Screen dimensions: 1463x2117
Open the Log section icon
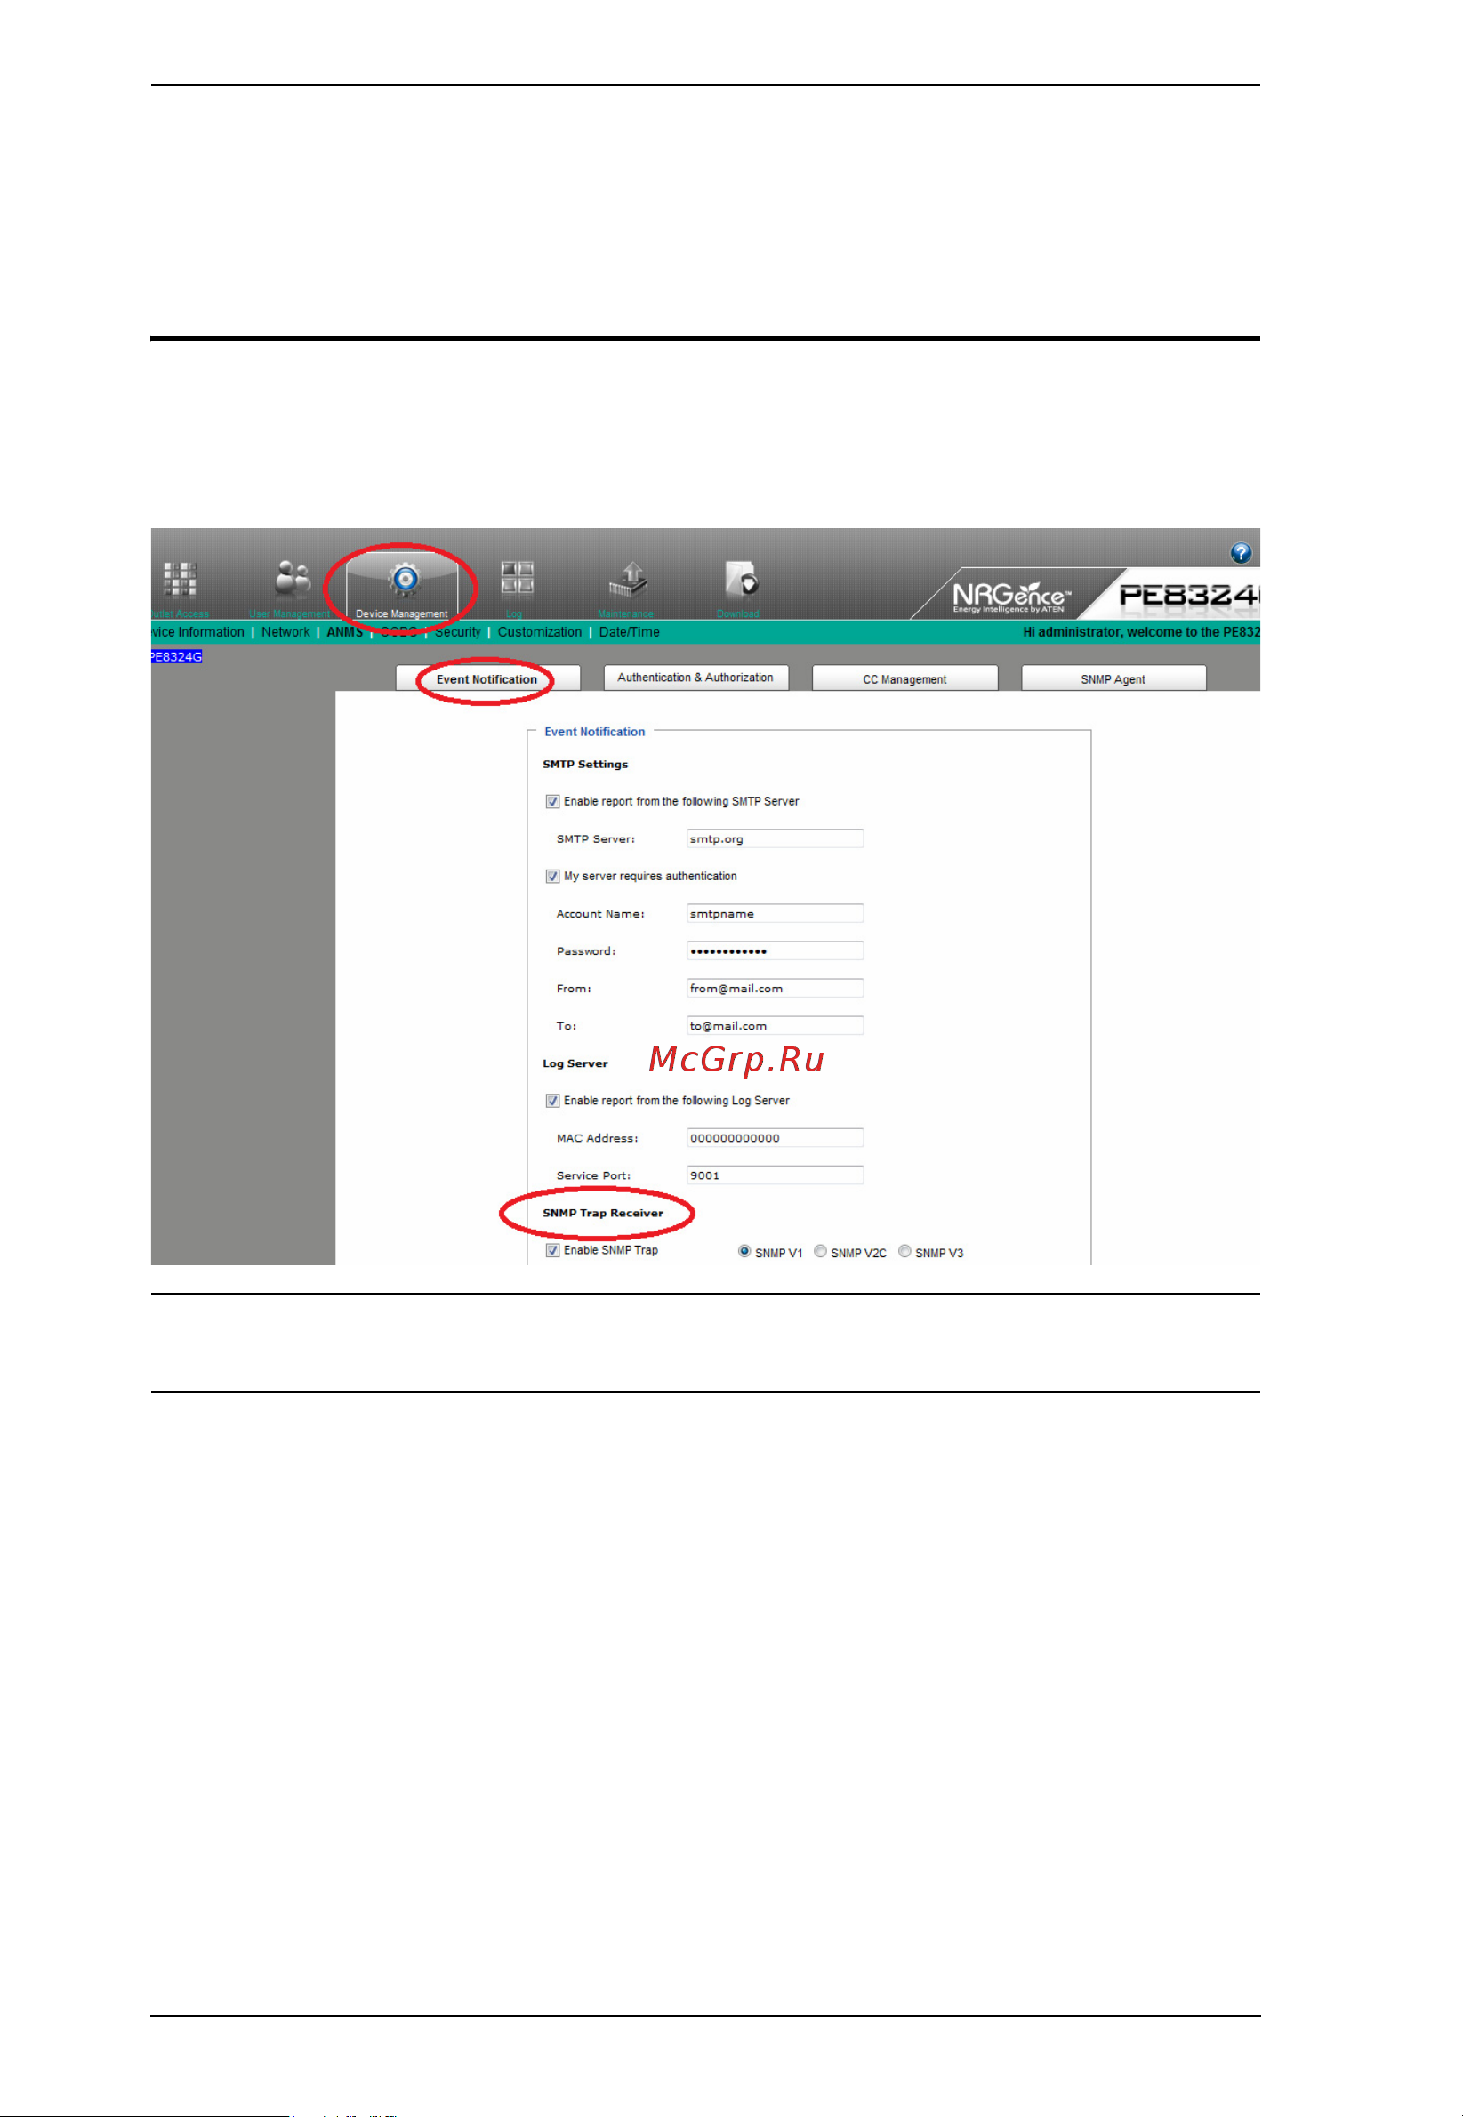(x=517, y=578)
